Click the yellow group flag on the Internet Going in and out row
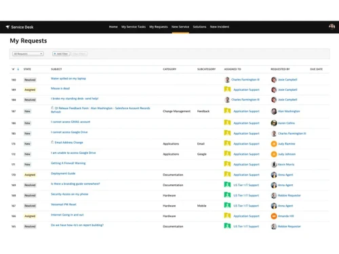The width and height of the screenshot is (339, 254). click(x=227, y=215)
